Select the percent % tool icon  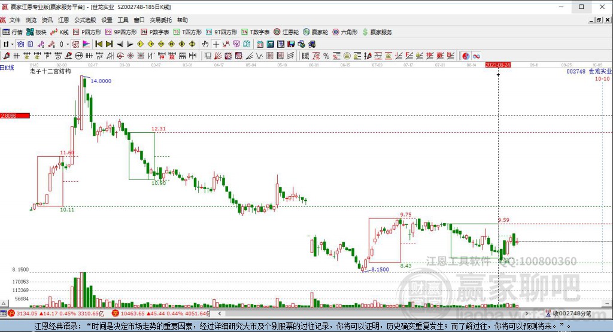tap(326, 56)
